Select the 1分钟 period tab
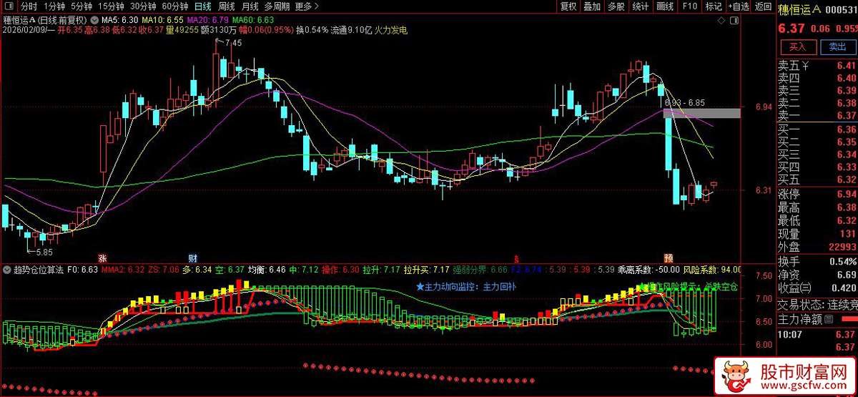This screenshot has width=858, height=397. (54, 6)
